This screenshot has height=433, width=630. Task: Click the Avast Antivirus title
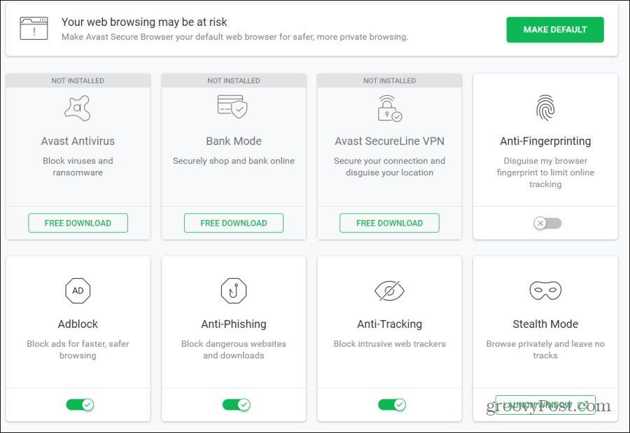[x=78, y=141]
